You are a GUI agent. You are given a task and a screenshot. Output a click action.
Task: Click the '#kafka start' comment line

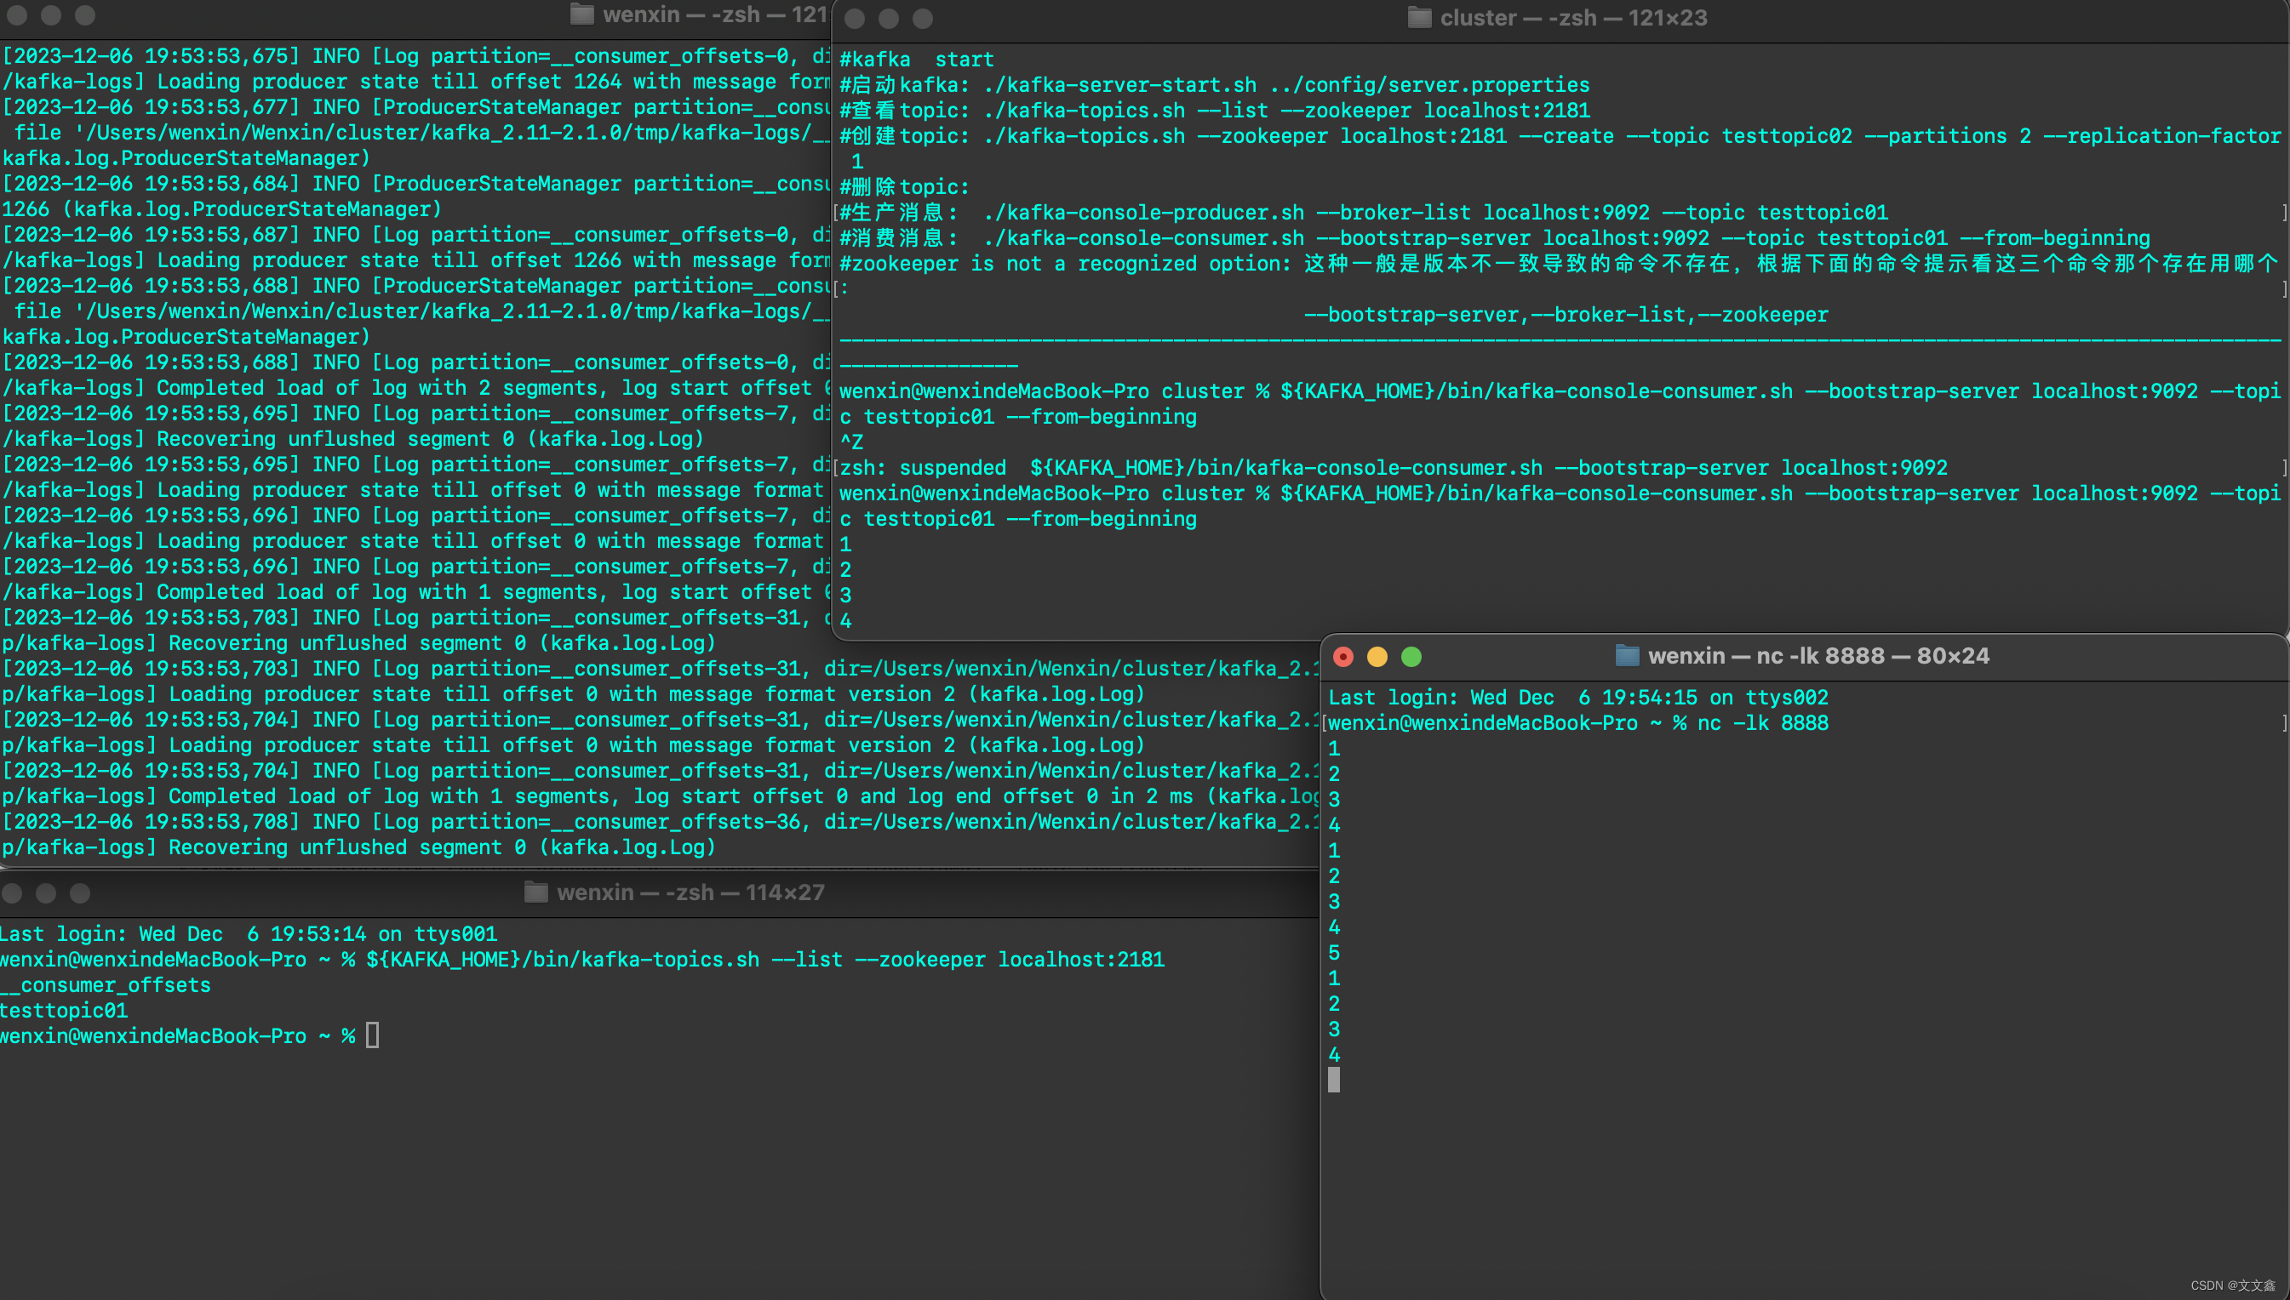coord(916,60)
